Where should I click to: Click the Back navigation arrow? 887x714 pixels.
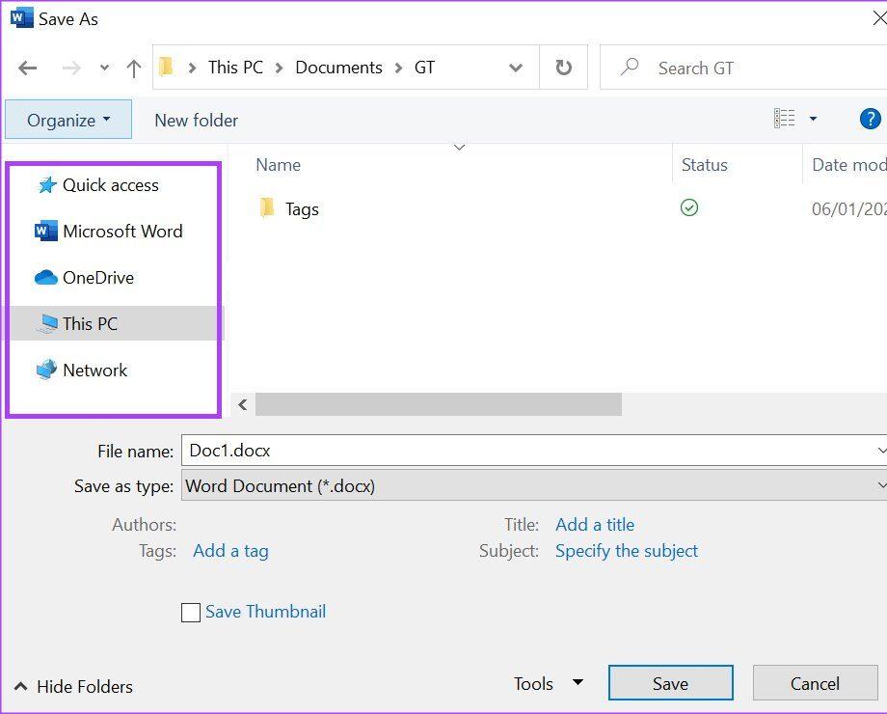[x=27, y=68]
